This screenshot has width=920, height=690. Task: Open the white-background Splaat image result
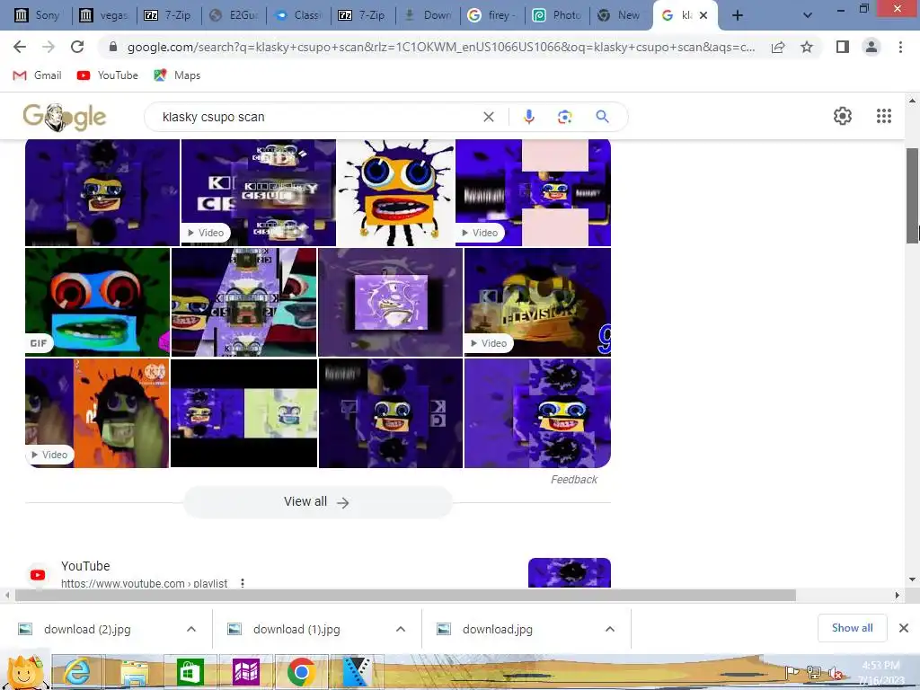[396, 192]
